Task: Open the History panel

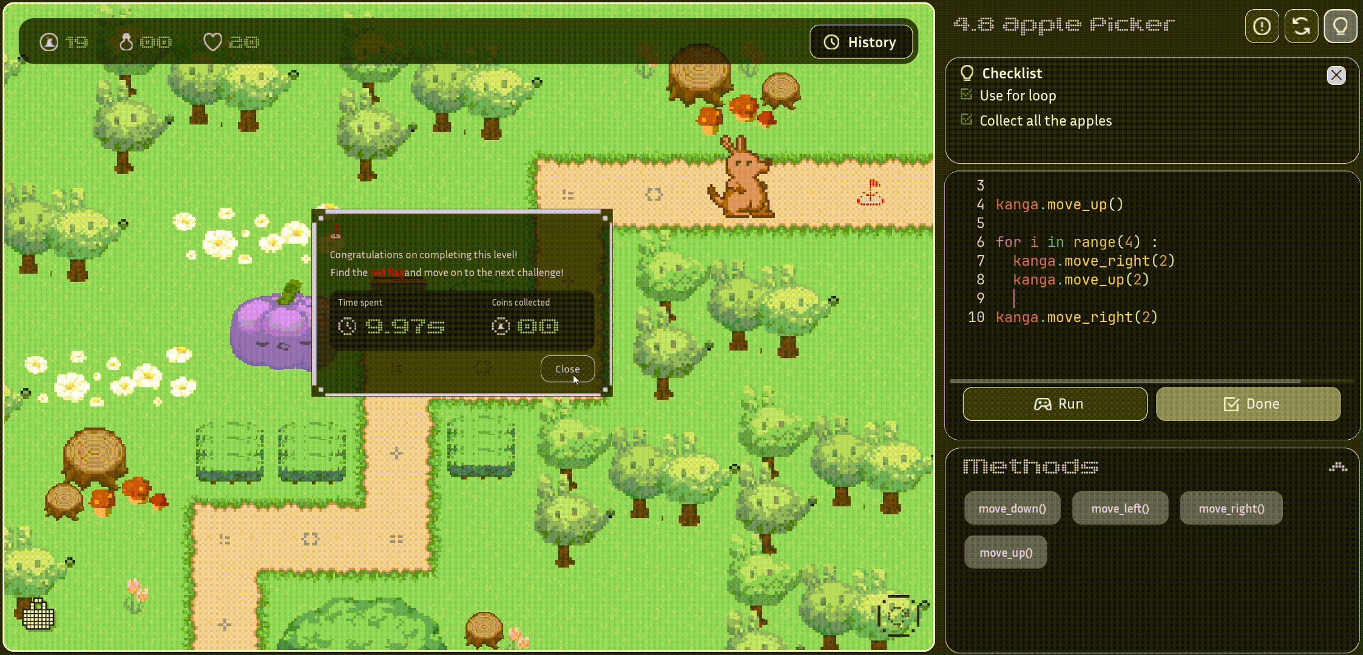Action: coord(861,42)
